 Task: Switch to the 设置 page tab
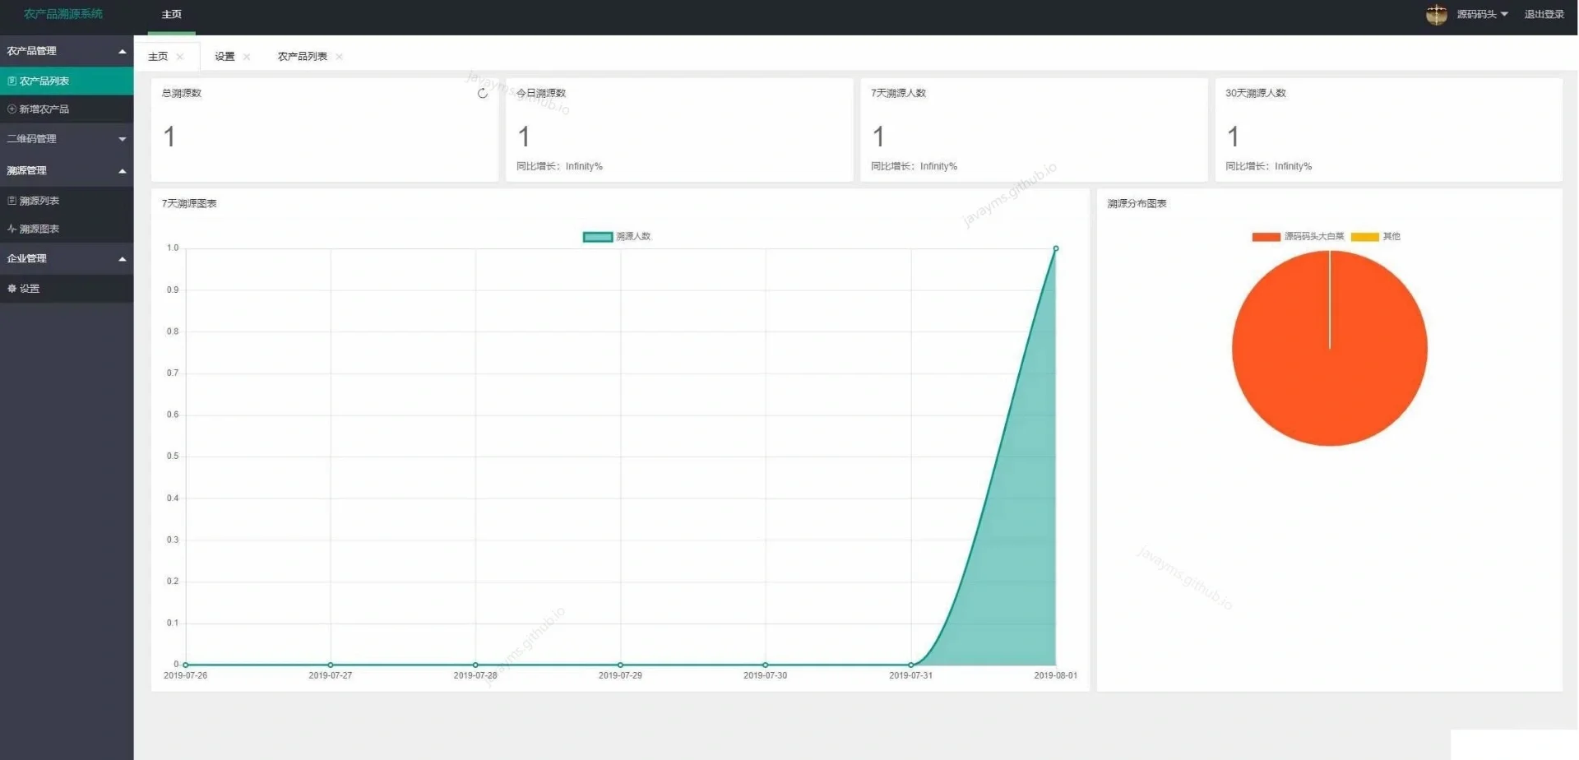pos(225,57)
